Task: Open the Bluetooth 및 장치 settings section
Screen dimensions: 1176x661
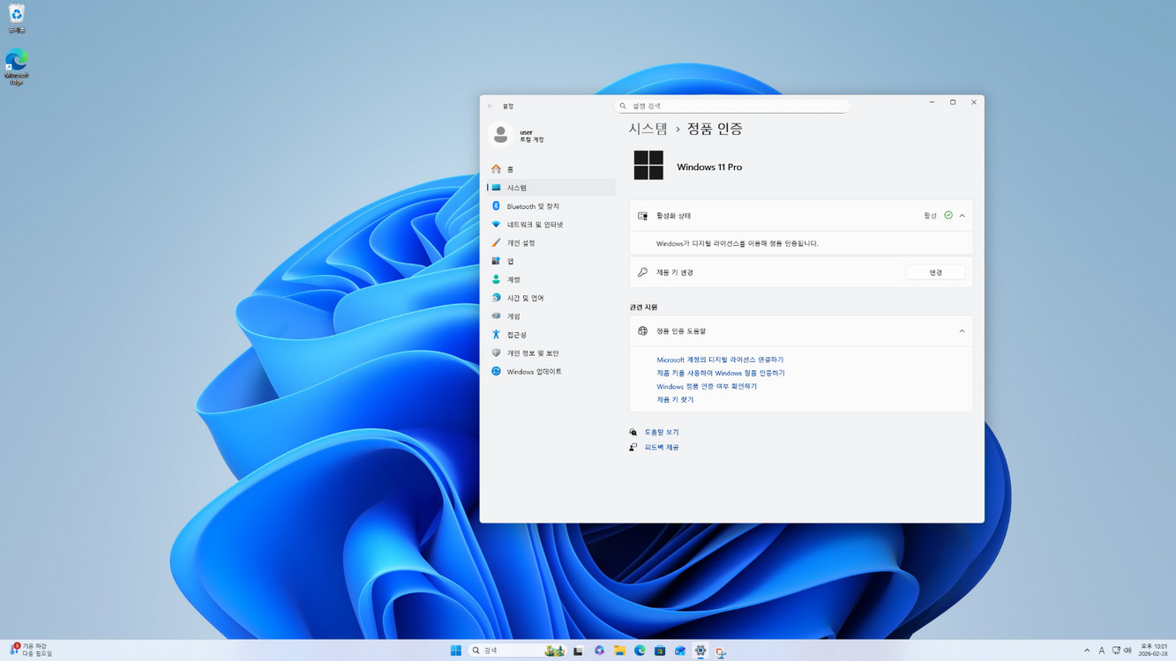Action: coord(533,206)
